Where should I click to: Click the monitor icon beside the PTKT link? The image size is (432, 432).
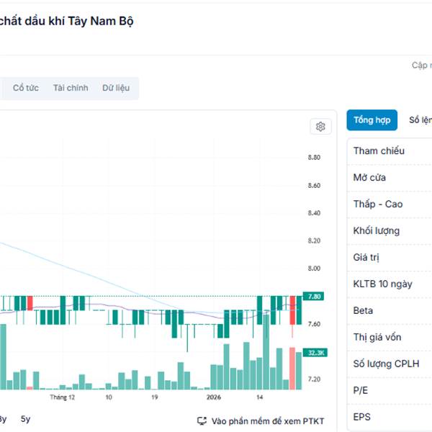[x=202, y=420]
